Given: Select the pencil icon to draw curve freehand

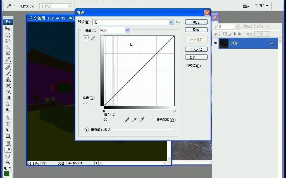Looking at the screenshot, I should tap(93, 38).
